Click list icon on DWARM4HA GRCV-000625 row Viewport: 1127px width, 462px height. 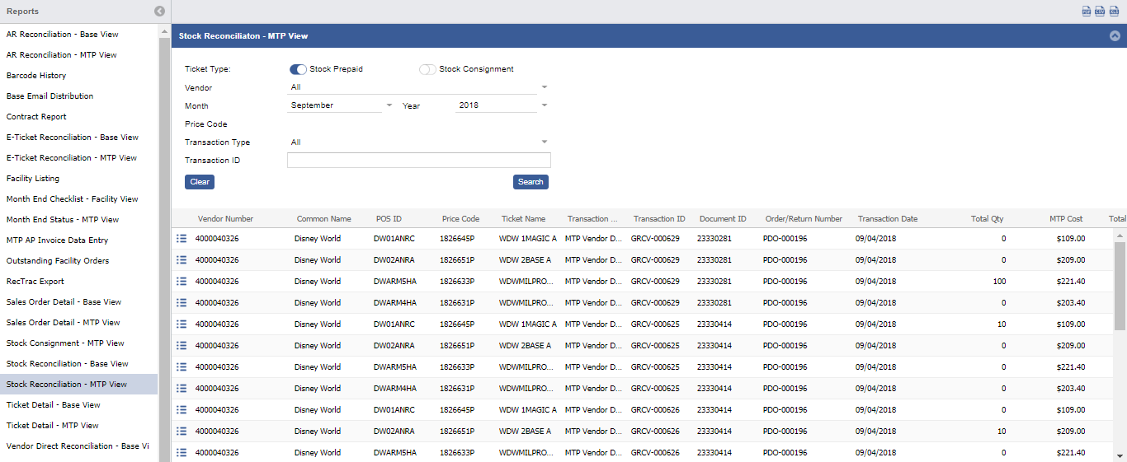pos(182,389)
